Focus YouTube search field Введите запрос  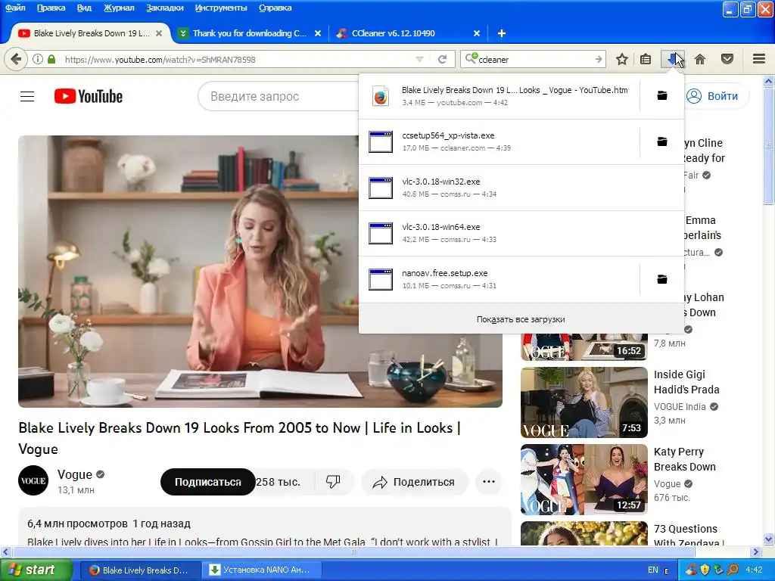click(x=278, y=96)
